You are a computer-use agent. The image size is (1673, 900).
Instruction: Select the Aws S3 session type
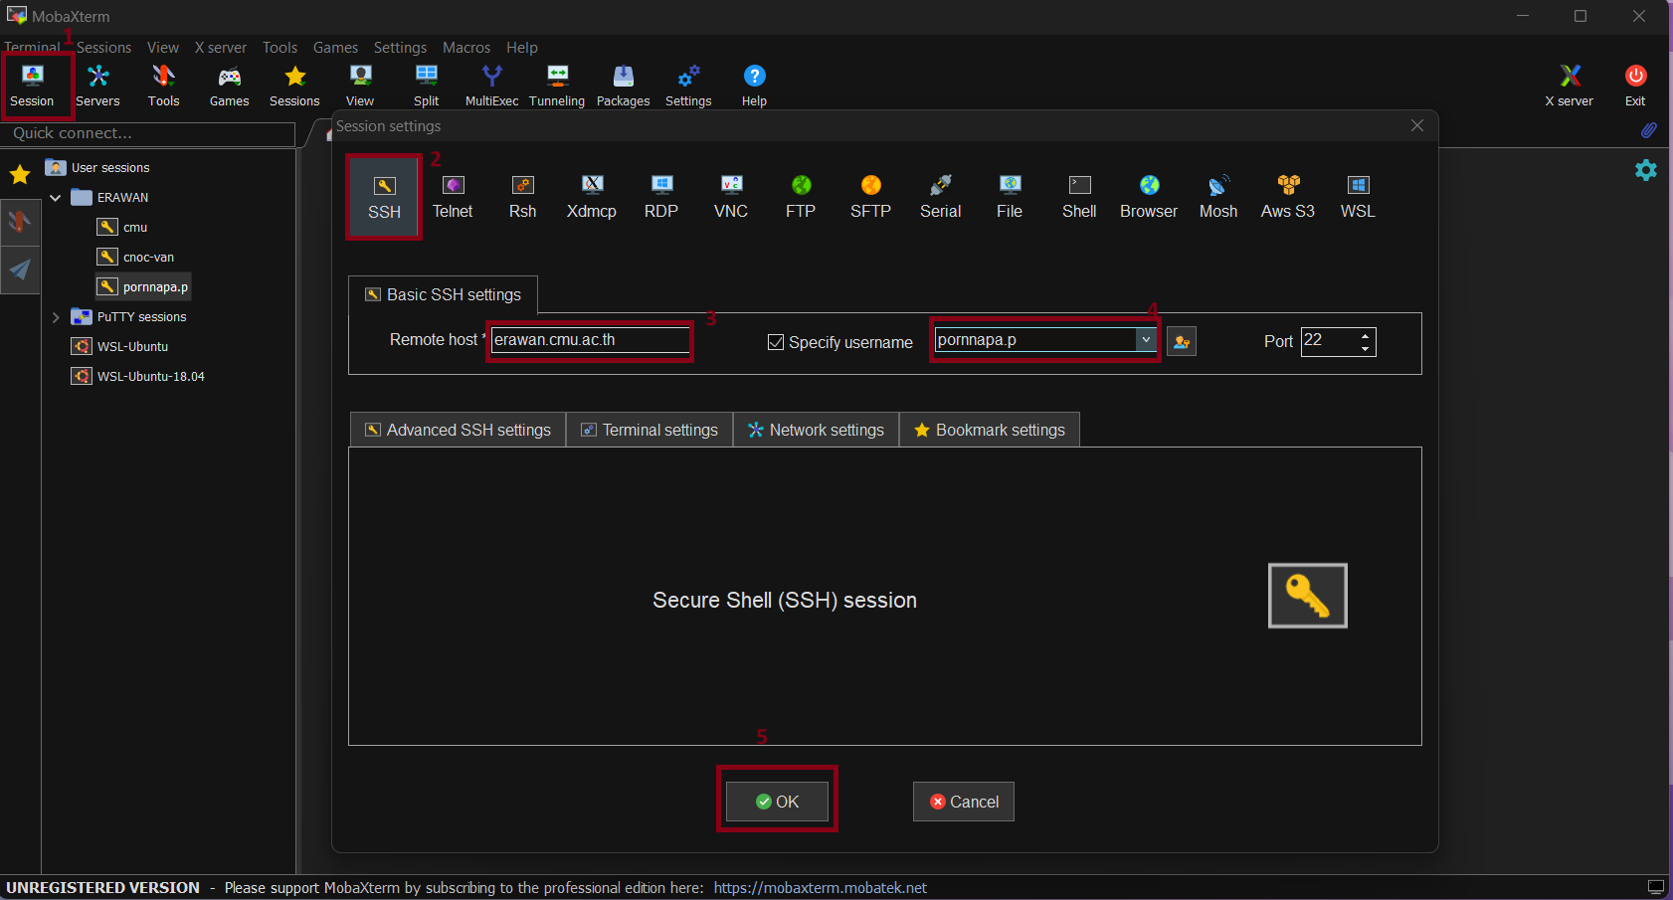(1288, 197)
